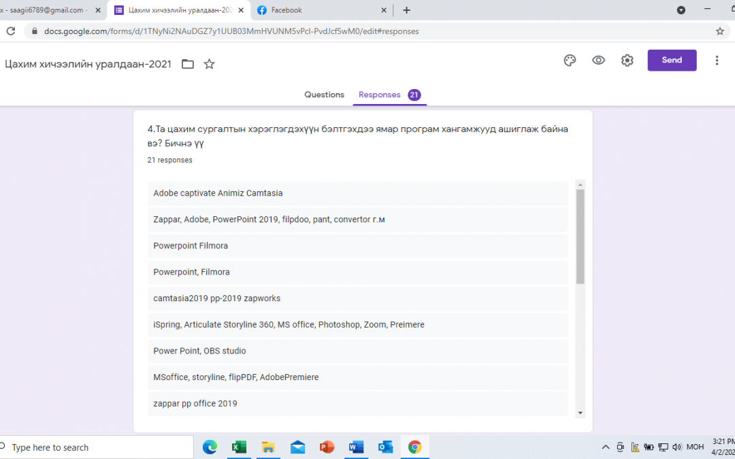
Task: Click the Meet Now tray icon
Action: [620, 447]
